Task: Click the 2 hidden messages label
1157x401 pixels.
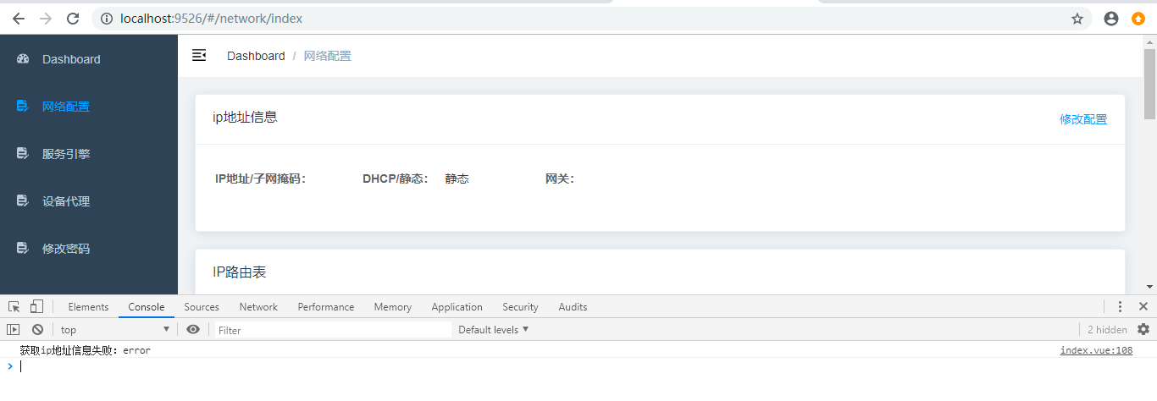Action: coord(1107,330)
